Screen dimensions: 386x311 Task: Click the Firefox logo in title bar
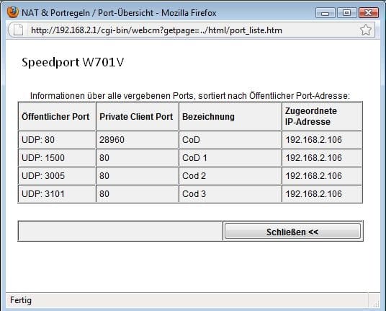(x=13, y=12)
